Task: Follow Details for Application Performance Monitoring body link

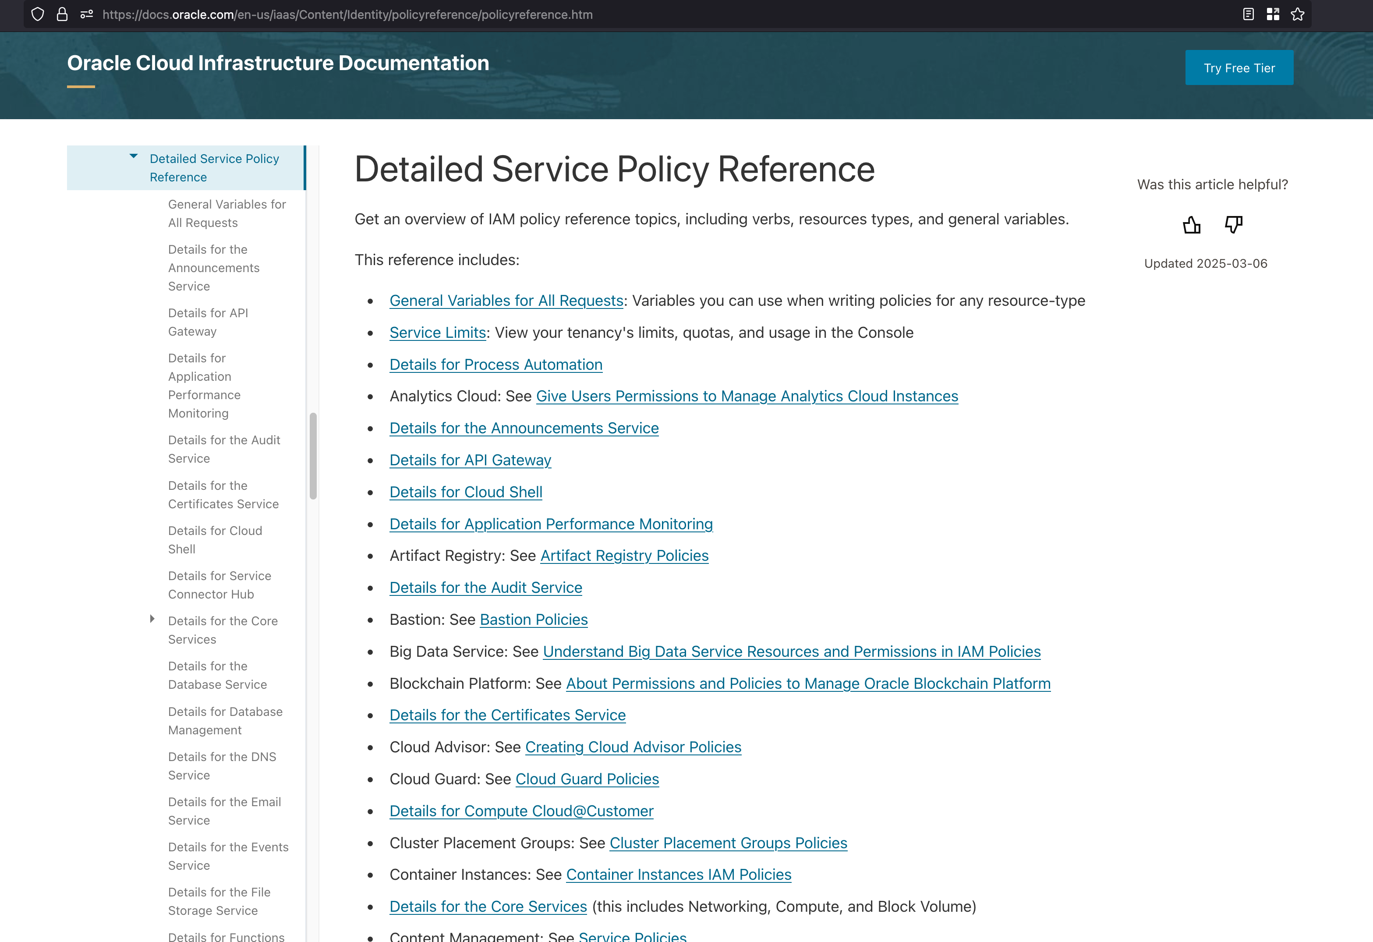Action: pos(551,524)
